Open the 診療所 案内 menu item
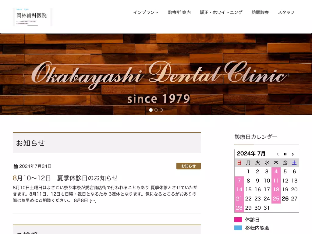 (179, 12)
